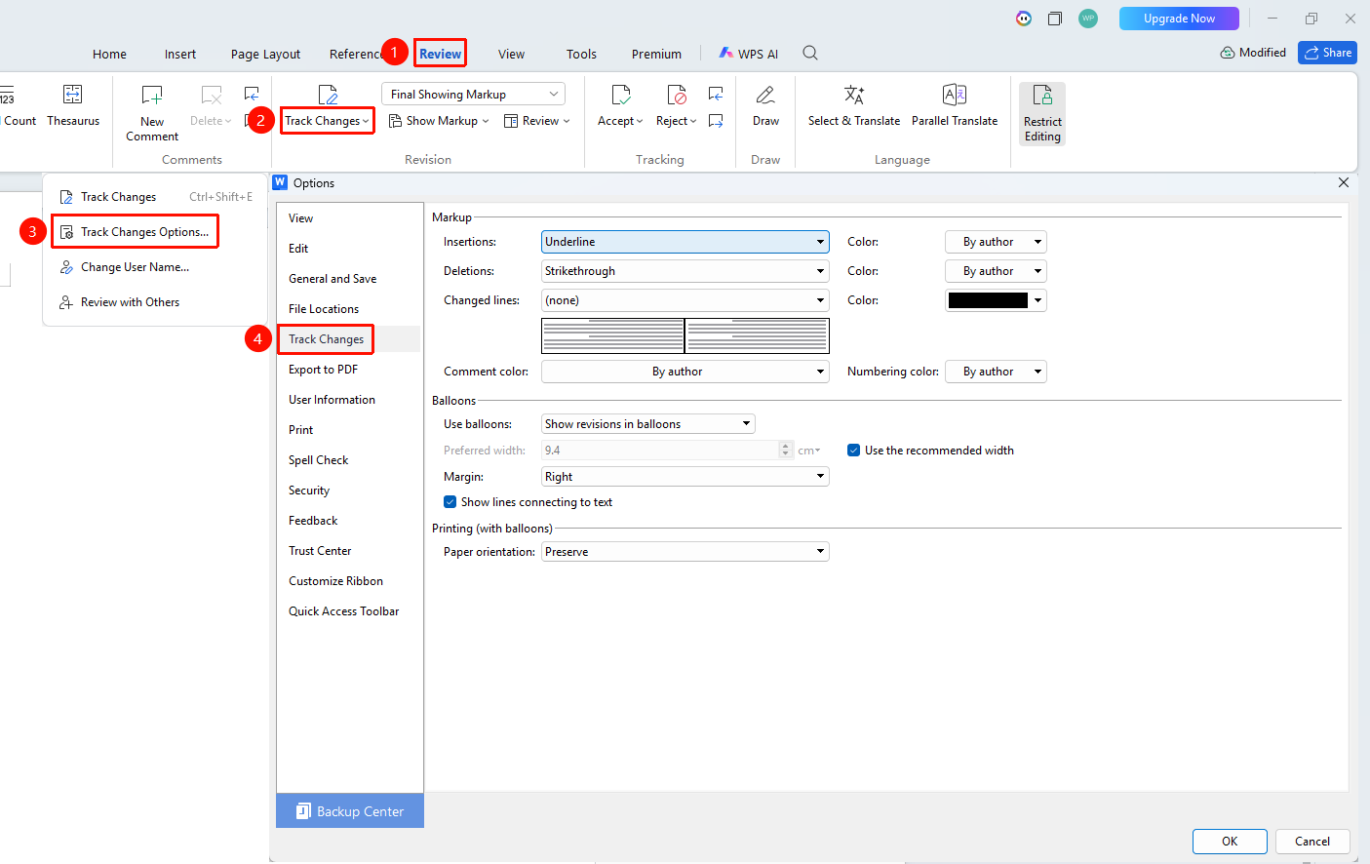Open Select & Translate tool
The image size is (1370, 864).
(x=854, y=106)
